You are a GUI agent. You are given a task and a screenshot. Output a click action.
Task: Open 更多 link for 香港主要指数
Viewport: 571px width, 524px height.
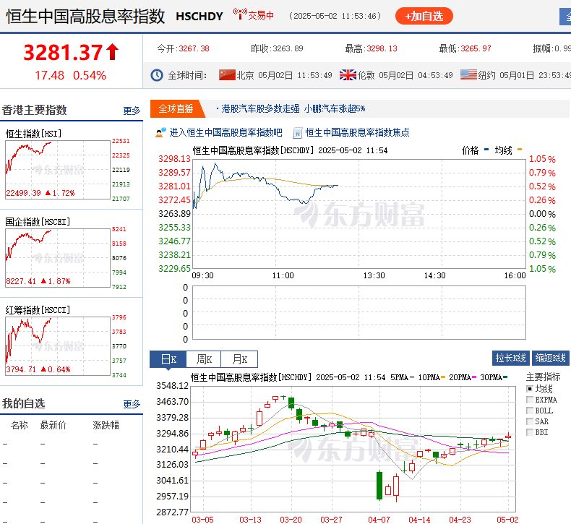[x=132, y=111]
